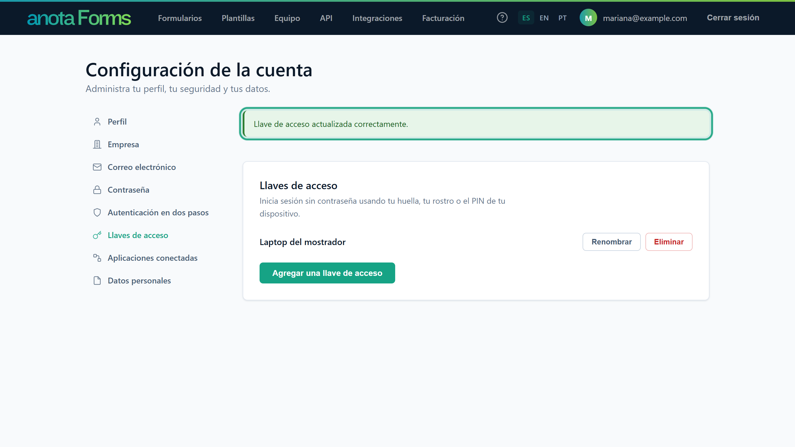Click the 'Llaves de acceso' card heading

click(299, 186)
